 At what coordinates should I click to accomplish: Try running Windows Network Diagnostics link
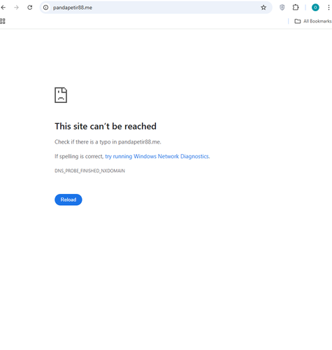coord(157,156)
